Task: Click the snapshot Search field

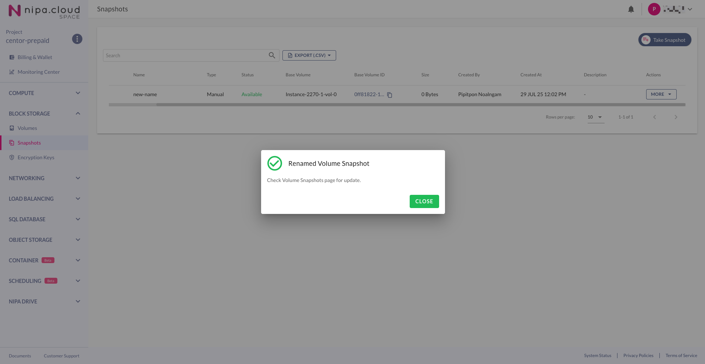Action: (x=186, y=55)
